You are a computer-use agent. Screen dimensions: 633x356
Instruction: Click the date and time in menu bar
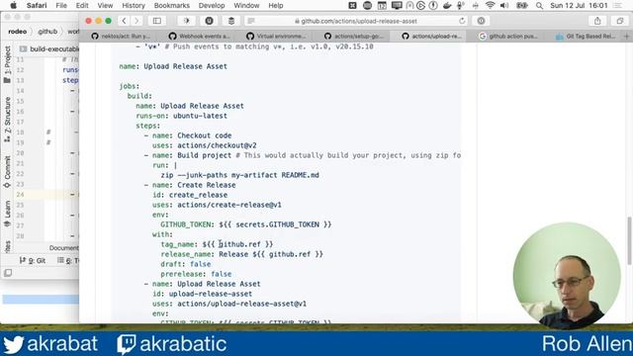[579, 6]
